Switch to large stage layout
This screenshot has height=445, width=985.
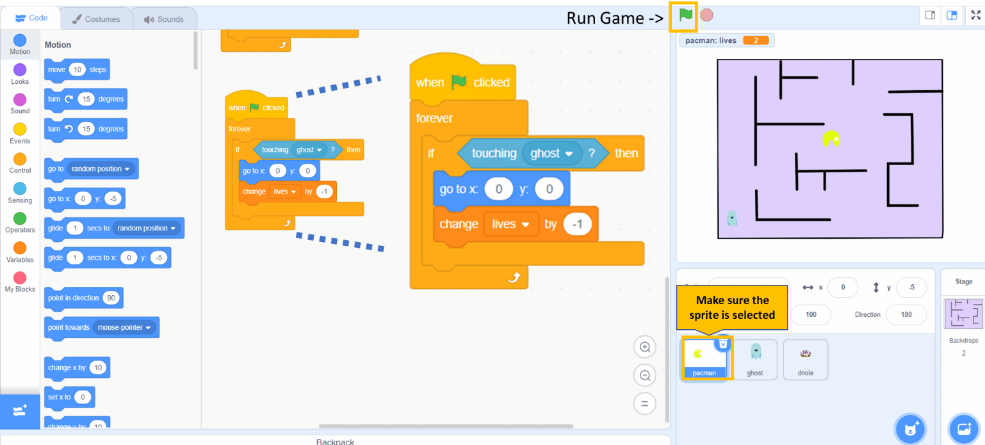coord(952,15)
